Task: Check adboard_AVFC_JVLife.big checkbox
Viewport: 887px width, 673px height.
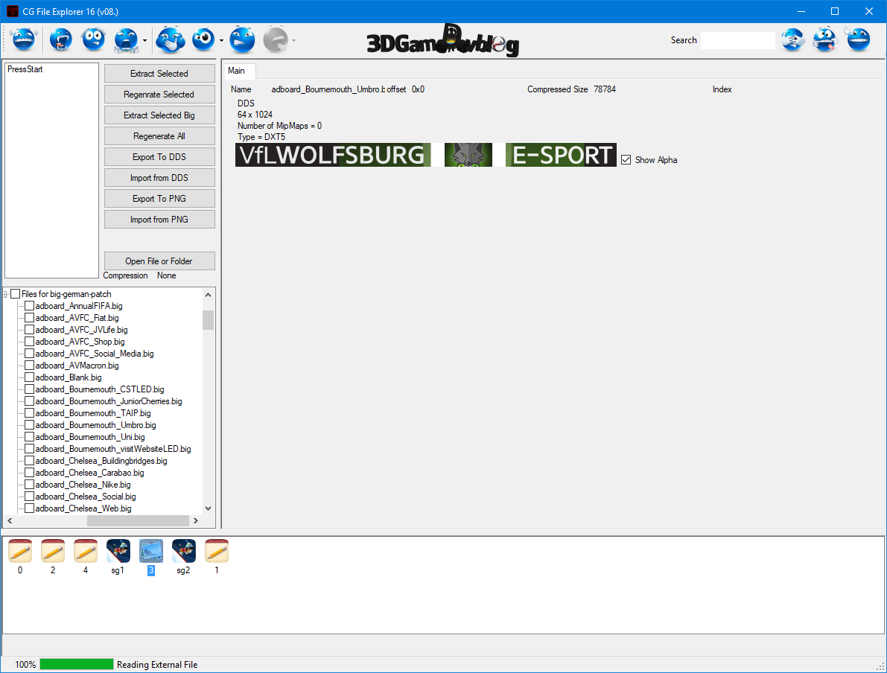Action: coord(29,330)
